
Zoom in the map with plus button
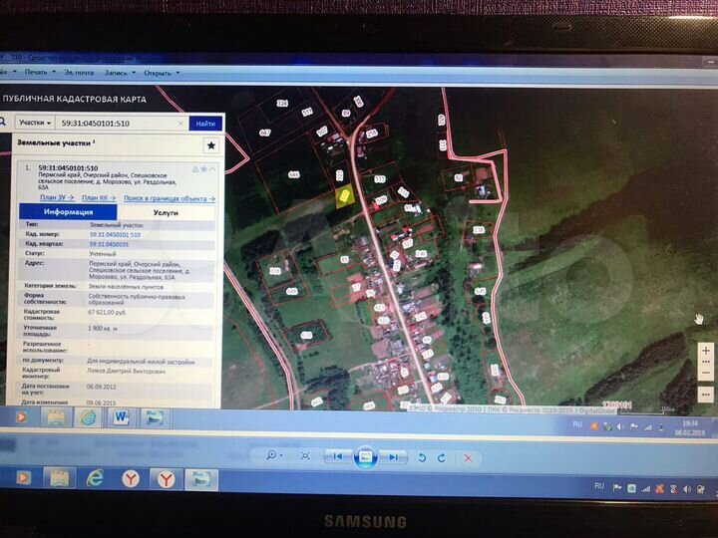[706, 352]
